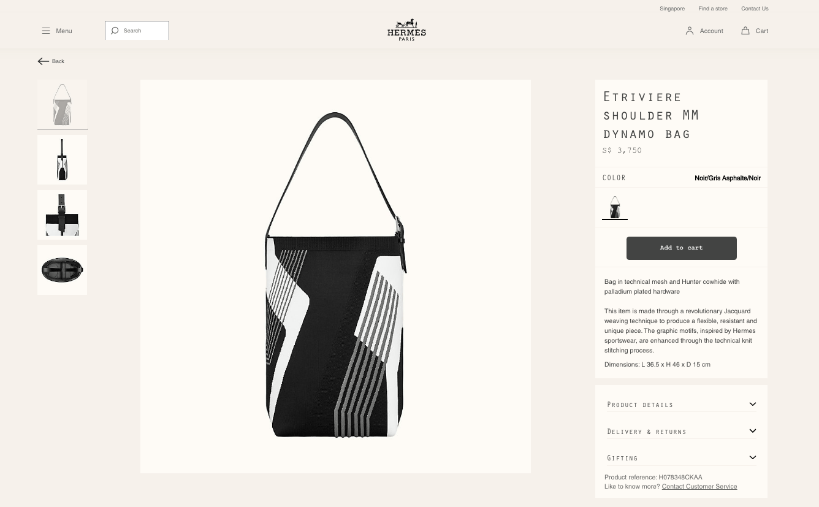View the first front-view bag thumbnail

tap(63, 104)
